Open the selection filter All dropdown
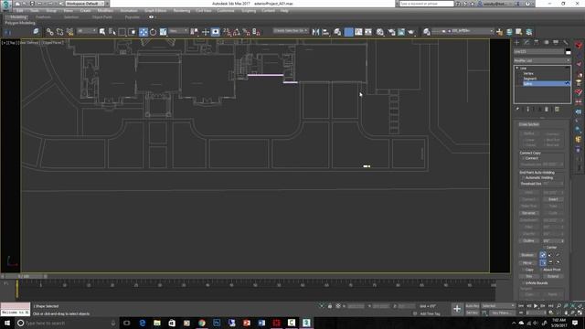The height and width of the screenshot is (329, 585). (x=87, y=31)
